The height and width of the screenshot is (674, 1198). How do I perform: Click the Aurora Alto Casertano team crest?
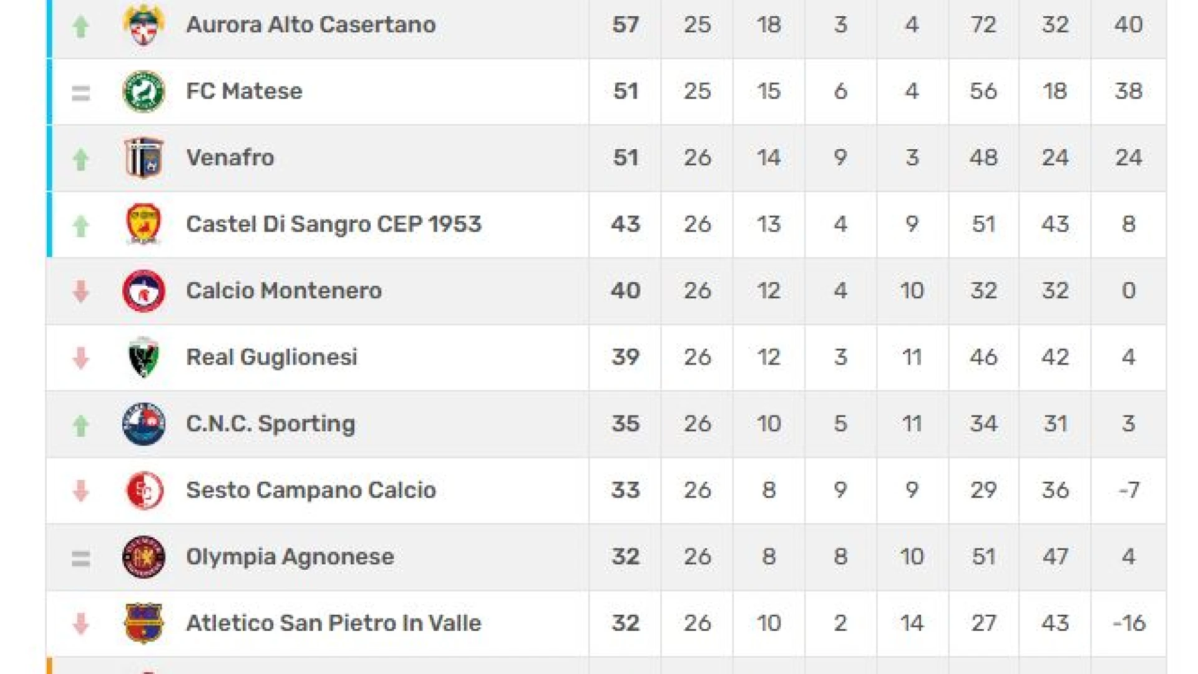pos(144,25)
